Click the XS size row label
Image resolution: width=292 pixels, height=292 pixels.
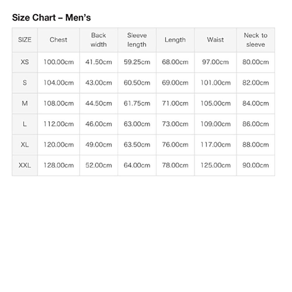click(x=25, y=62)
